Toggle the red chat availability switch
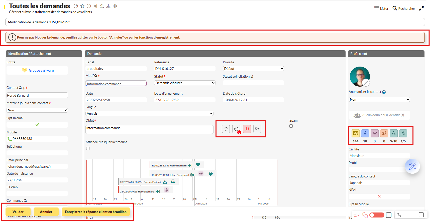 click(x=377, y=215)
